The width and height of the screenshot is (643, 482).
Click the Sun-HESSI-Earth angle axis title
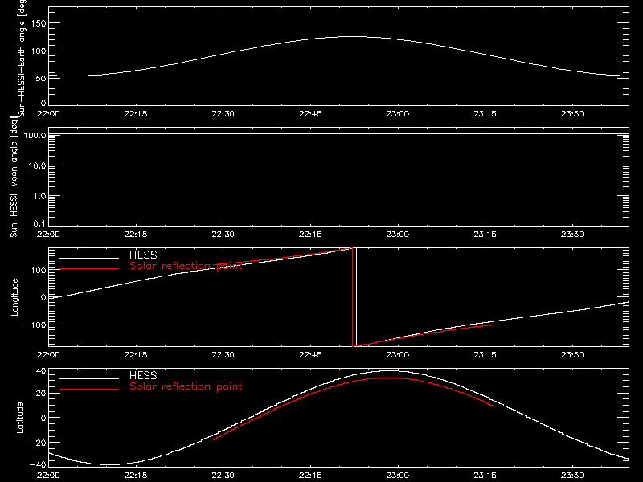(23, 57)
